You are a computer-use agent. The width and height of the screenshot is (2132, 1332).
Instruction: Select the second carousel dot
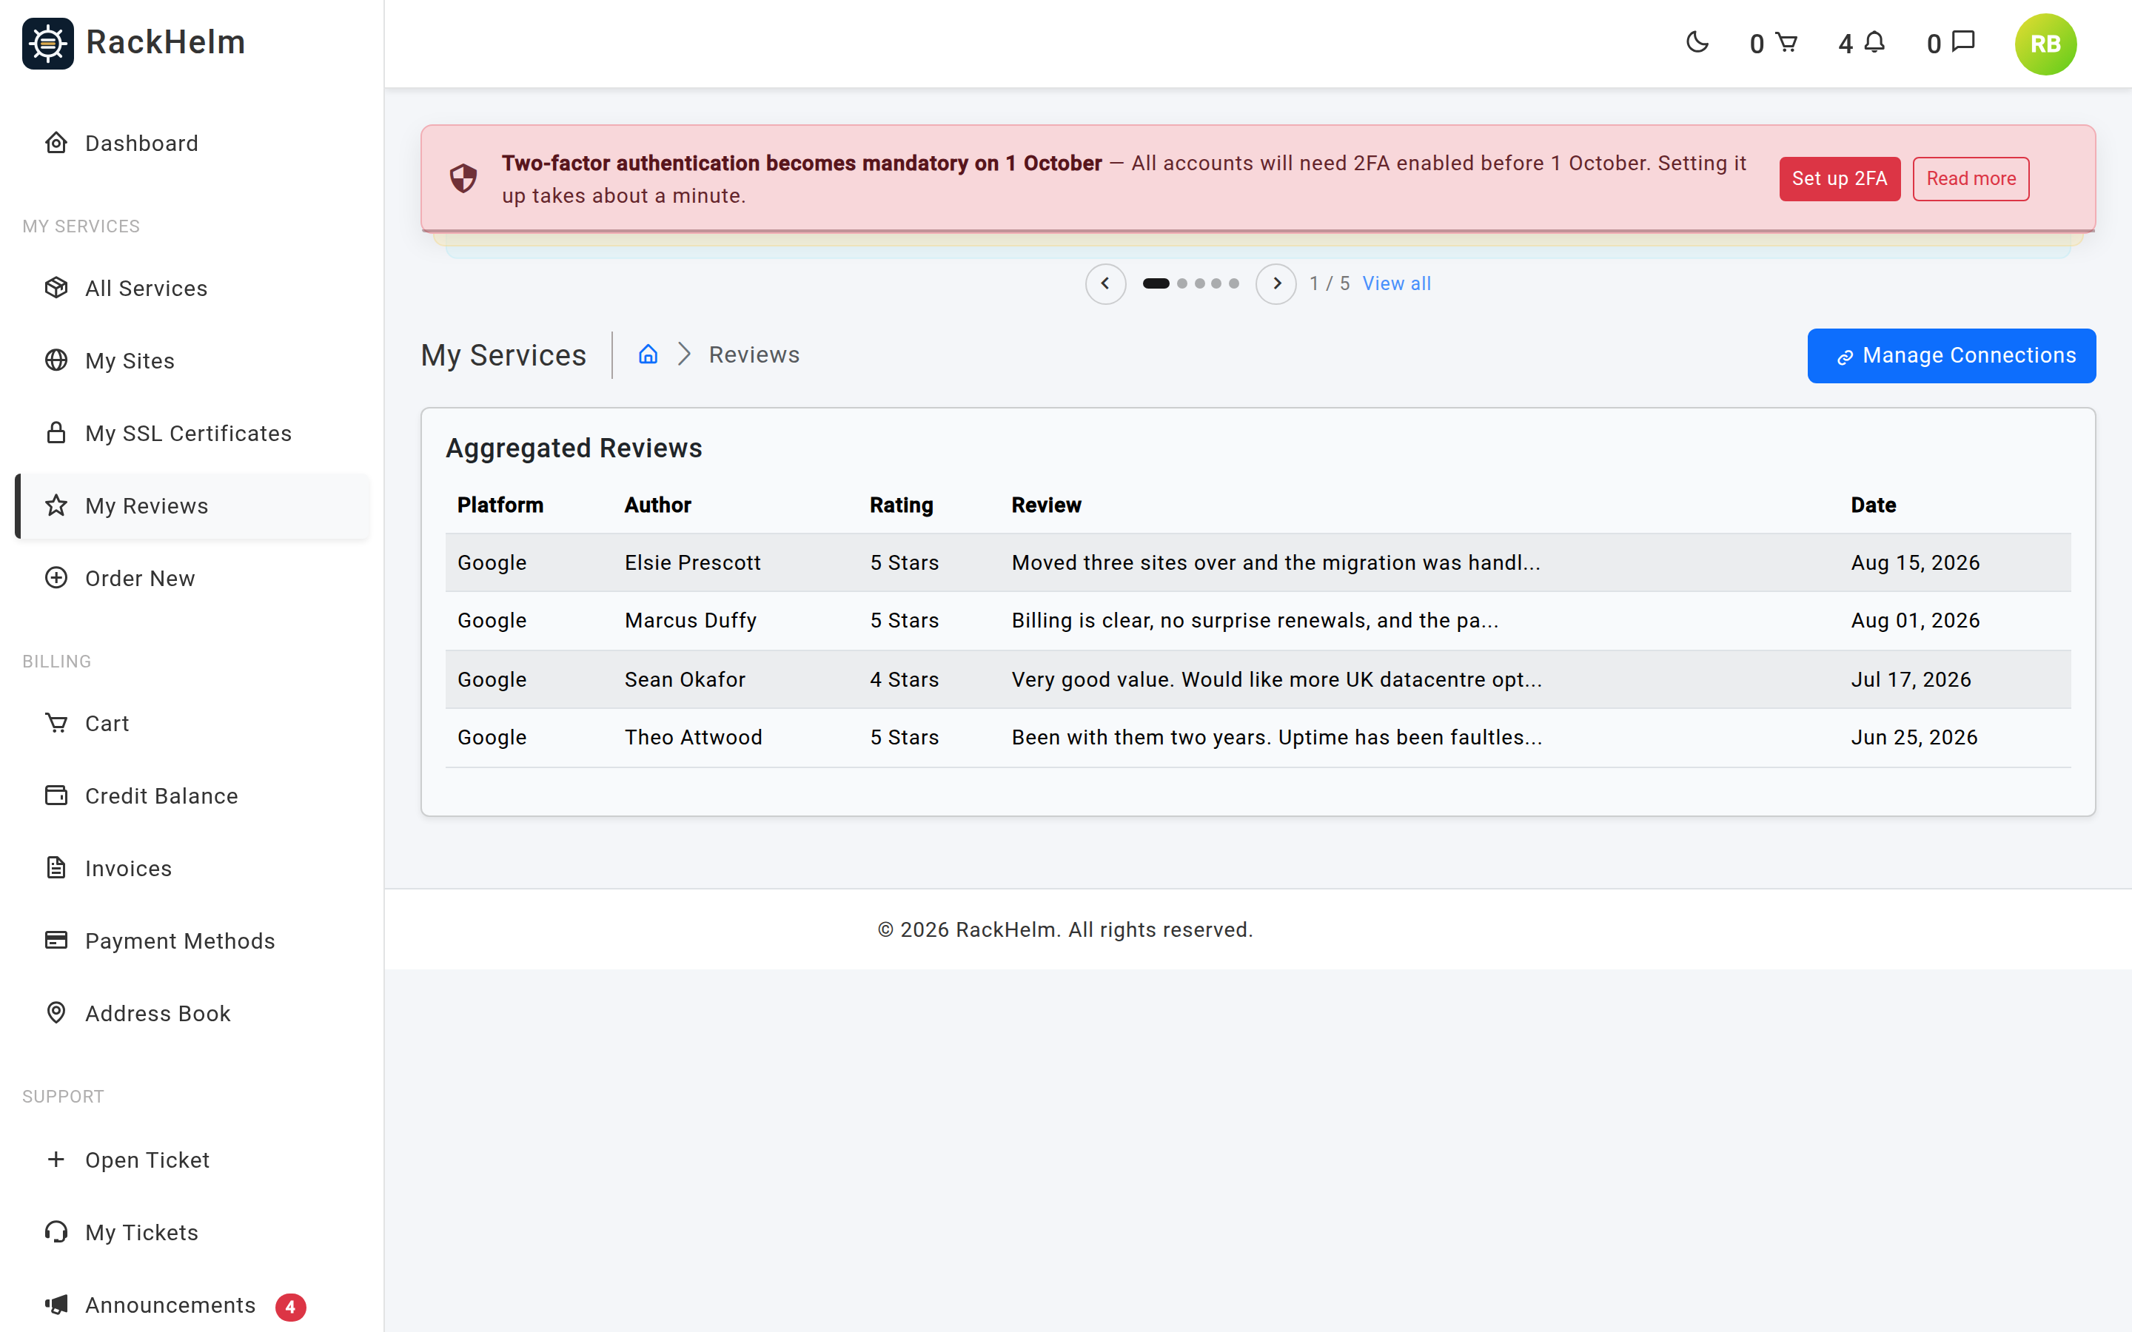click(x=1182, y=283)
